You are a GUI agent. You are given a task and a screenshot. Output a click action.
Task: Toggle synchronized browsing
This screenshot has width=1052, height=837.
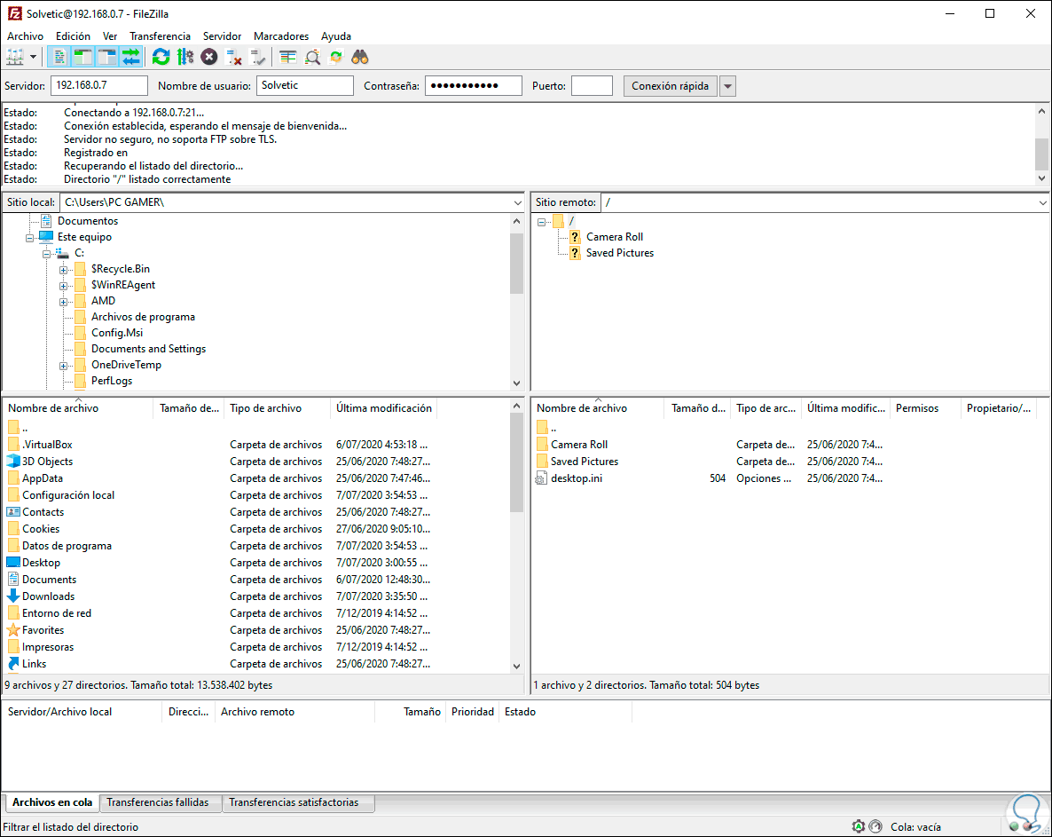[x=336, y=57]
